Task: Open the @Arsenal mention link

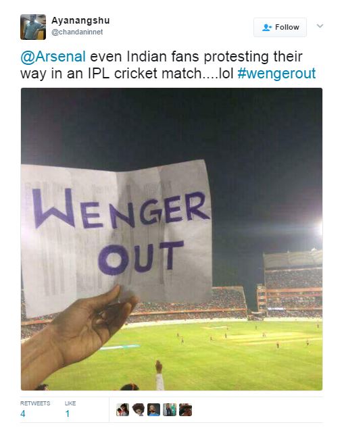Action: [x=53, y=57]
